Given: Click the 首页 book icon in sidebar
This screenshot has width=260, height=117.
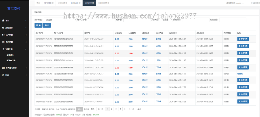Looking at the screenshot, I should click(x=3, y=21).
